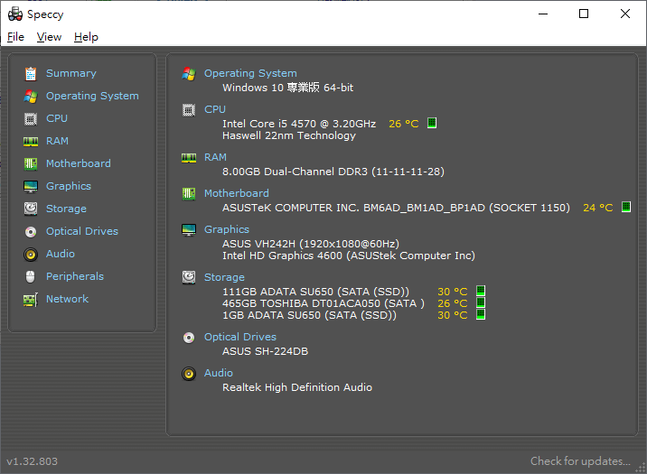Click the Peripherals mouse icon in sidebar
This screenshot has height=474, width=647.
click(x=31, y=276)
